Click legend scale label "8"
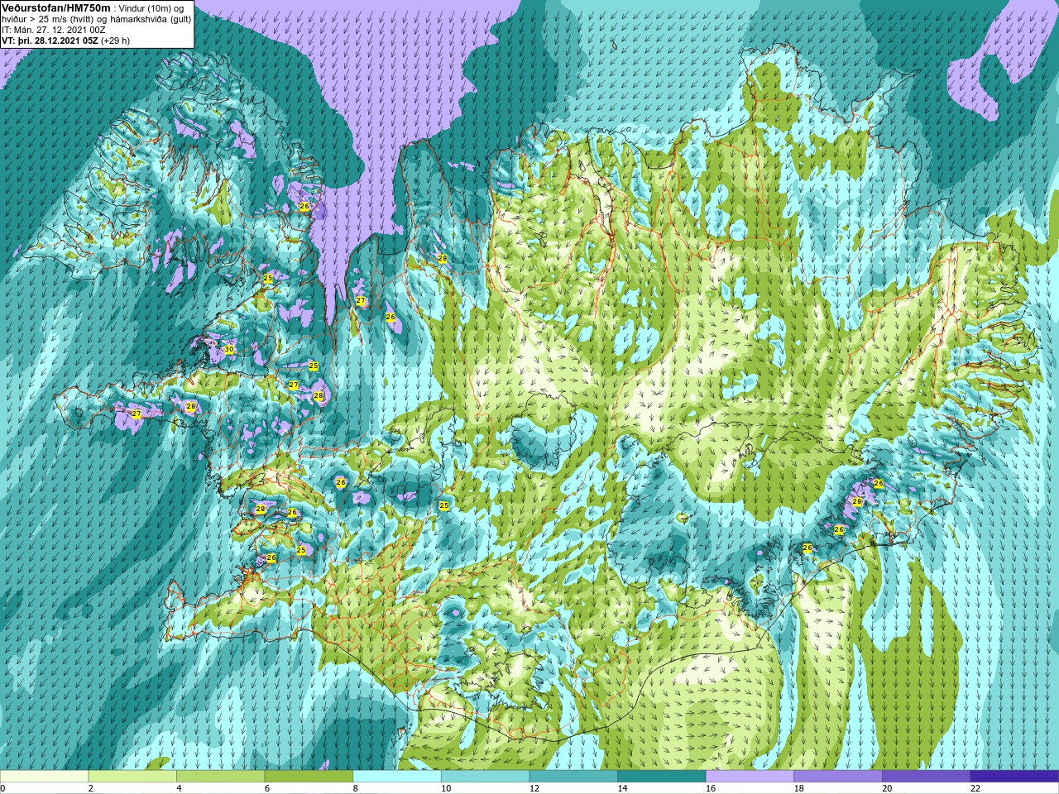Viewport: 1059px width, 794px height. [x=356, y=788]
